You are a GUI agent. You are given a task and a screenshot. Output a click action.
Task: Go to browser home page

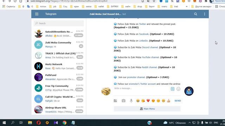tap(21, 1)
